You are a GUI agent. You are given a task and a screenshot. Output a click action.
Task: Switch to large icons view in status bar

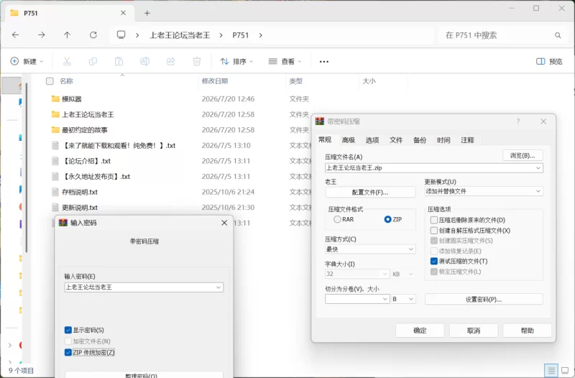click(565, 371)
